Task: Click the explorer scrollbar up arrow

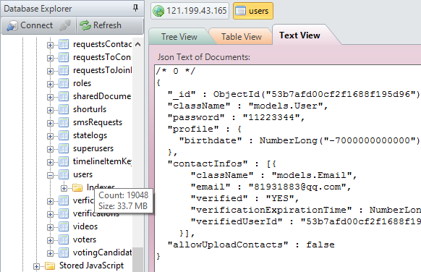Action: click(137, 44)
